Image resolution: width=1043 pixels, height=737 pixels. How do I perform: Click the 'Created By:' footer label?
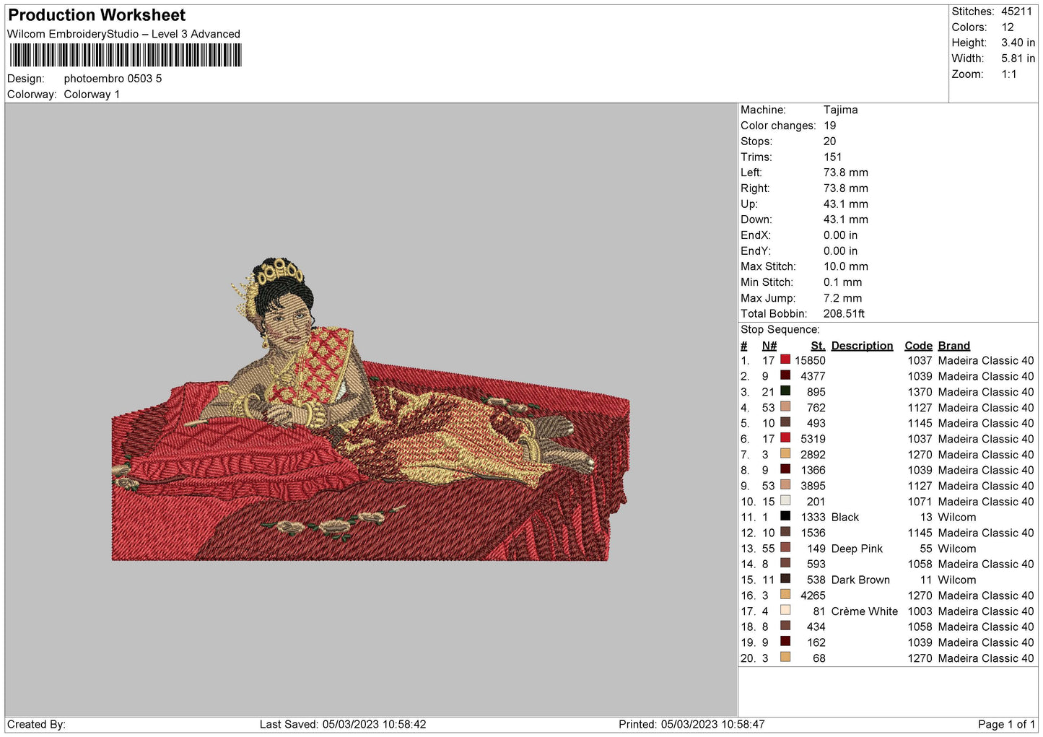point(36,725)
